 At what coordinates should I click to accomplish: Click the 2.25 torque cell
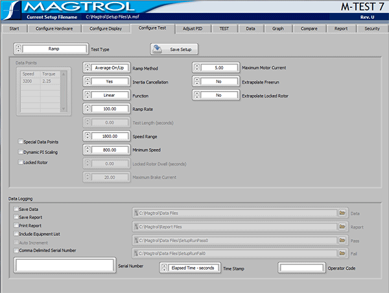point(50,81)
